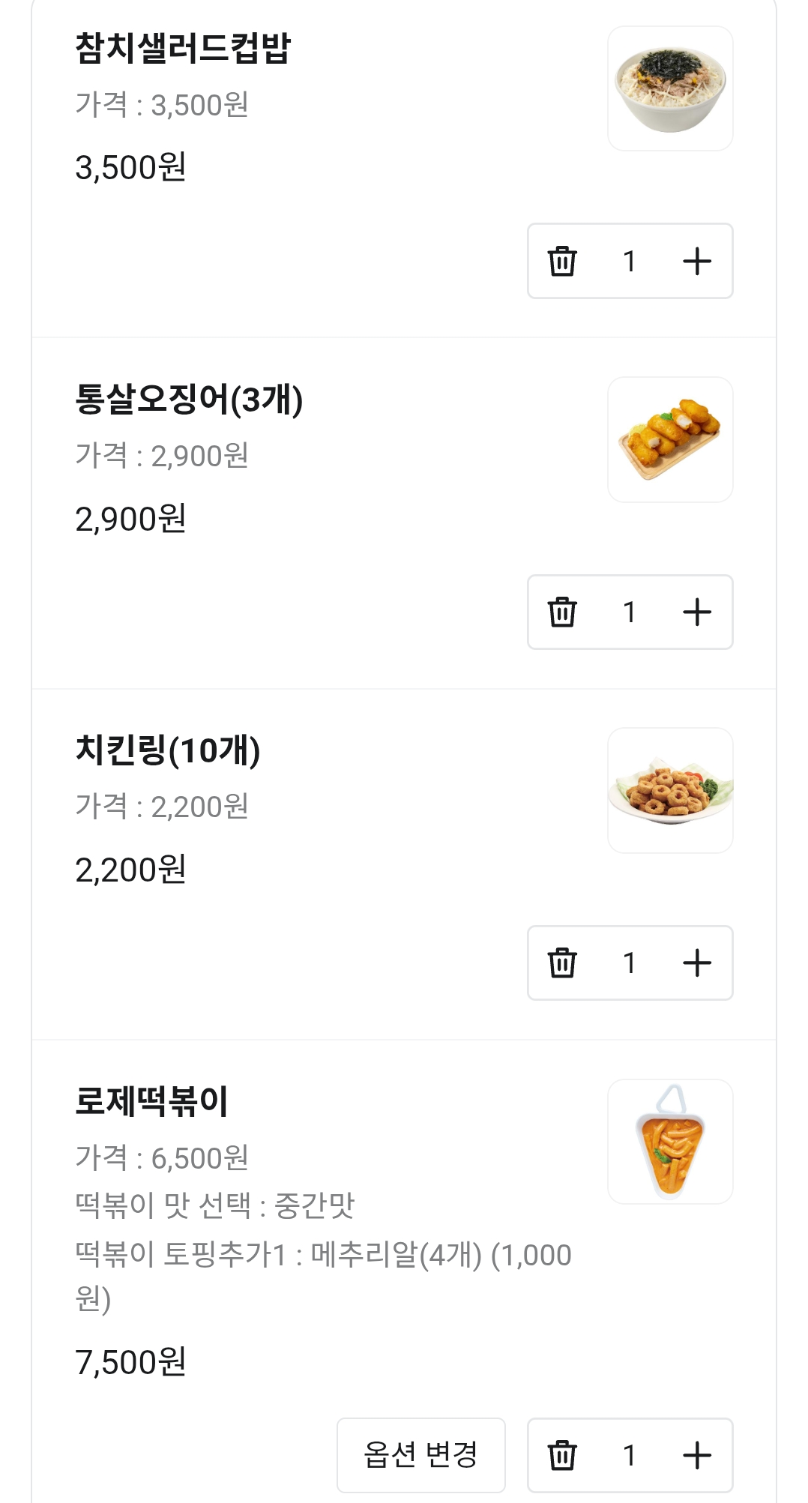The height and width of the screenshot is (1503, 808).
Task: Click the 로제떡볶이 quantity count
Action: tap(630, 1455)
